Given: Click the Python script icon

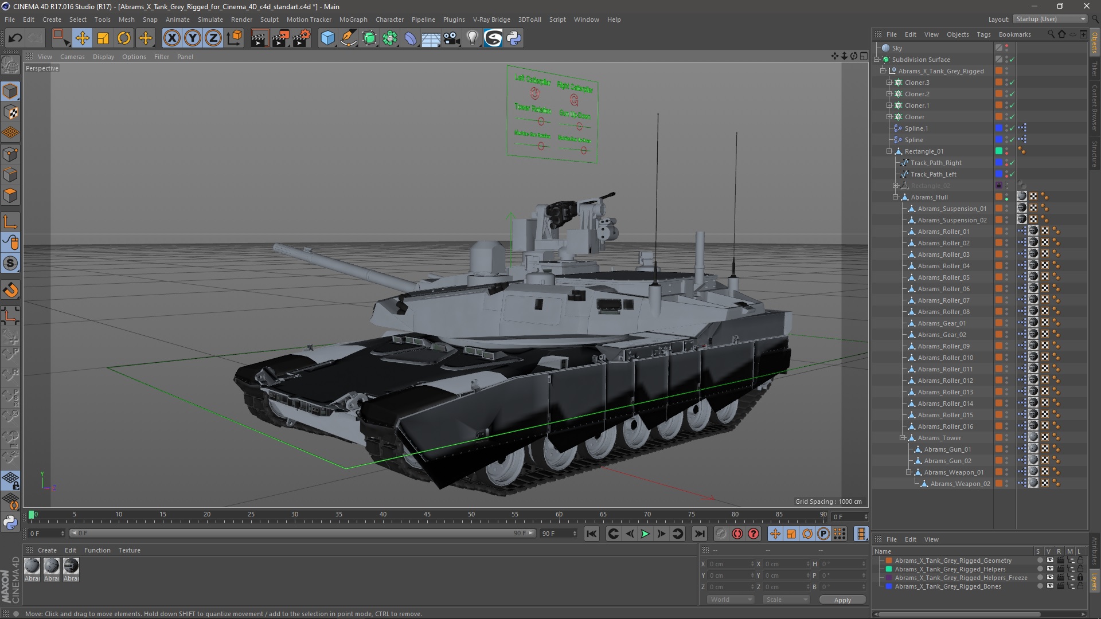Looking at the screenshot, I should tap(514, 38).
